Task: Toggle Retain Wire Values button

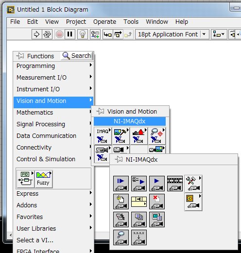Action: (x=95, y=34)
